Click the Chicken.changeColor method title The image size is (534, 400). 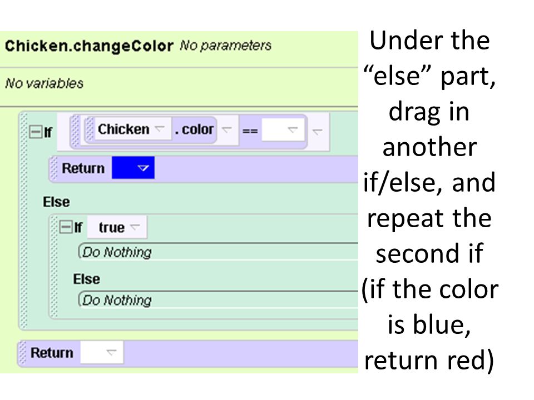89,46
